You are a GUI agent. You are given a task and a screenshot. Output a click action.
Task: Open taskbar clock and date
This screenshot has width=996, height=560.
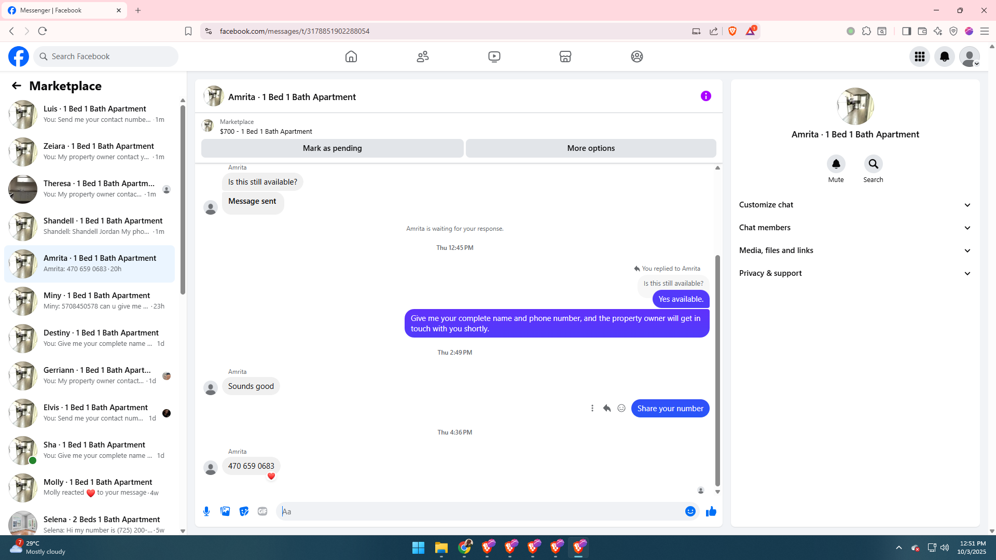pyautogui.click(x=972, y=548)
